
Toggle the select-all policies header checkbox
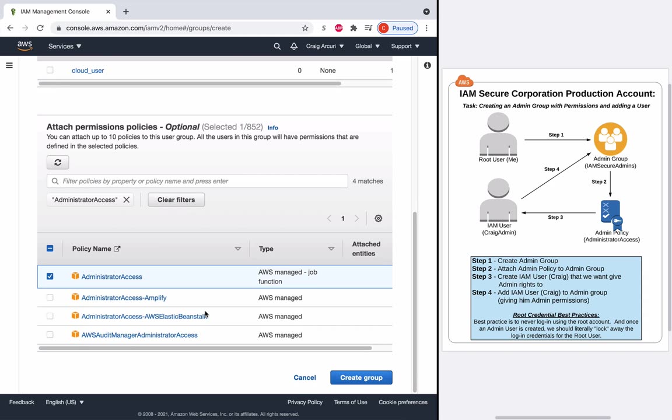(50, 248)
